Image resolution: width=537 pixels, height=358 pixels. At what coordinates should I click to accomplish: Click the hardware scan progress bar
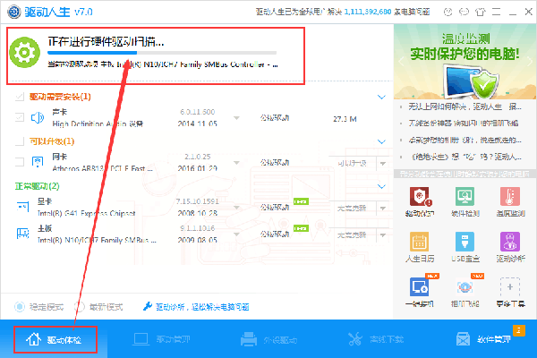[x=162, y=53]
